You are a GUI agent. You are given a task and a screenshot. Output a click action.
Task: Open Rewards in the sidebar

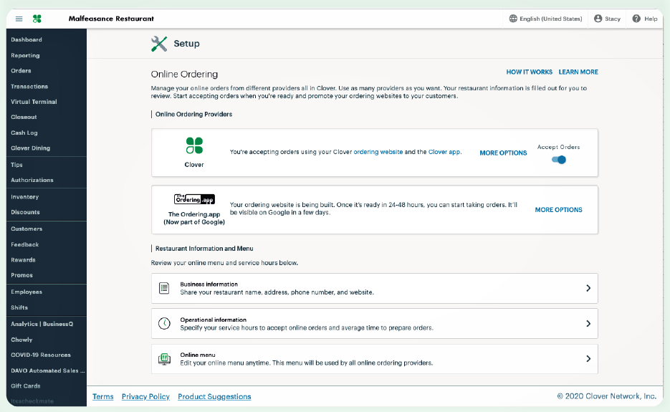click(x=23, y=260)
